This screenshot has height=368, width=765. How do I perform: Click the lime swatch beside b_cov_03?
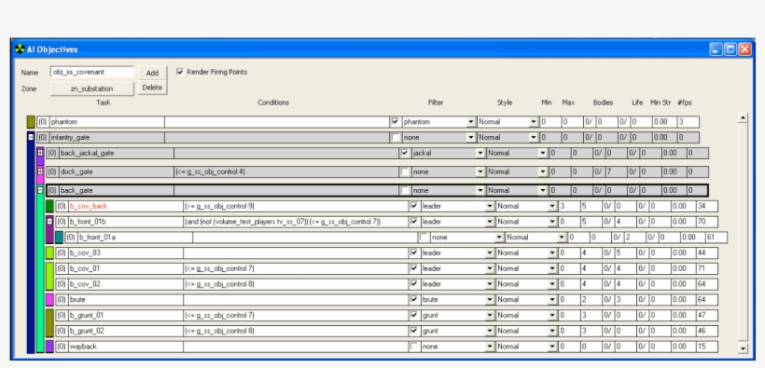pyautogui.click(x=49, y=253)
